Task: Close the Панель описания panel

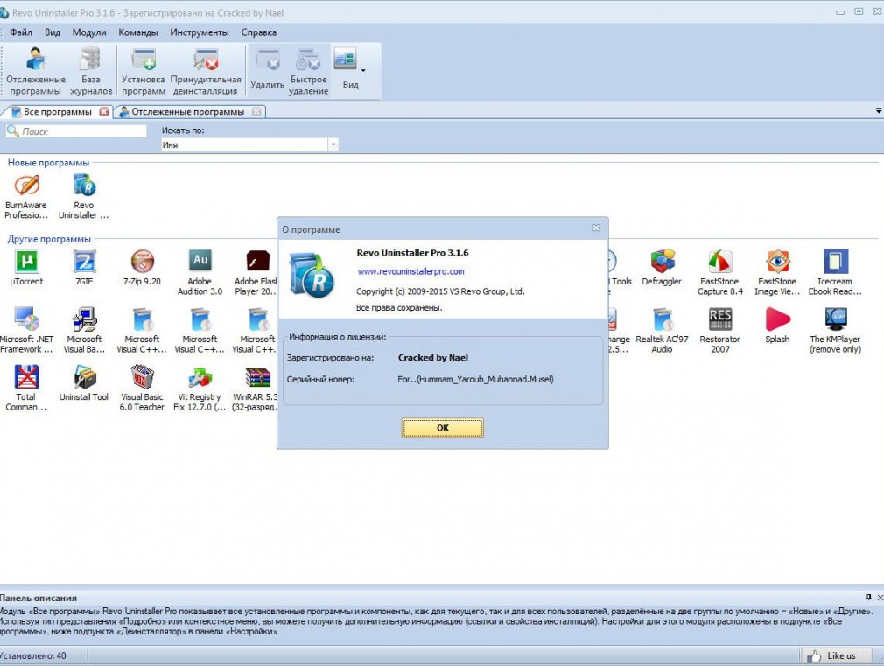Action: tap(880, 597)
